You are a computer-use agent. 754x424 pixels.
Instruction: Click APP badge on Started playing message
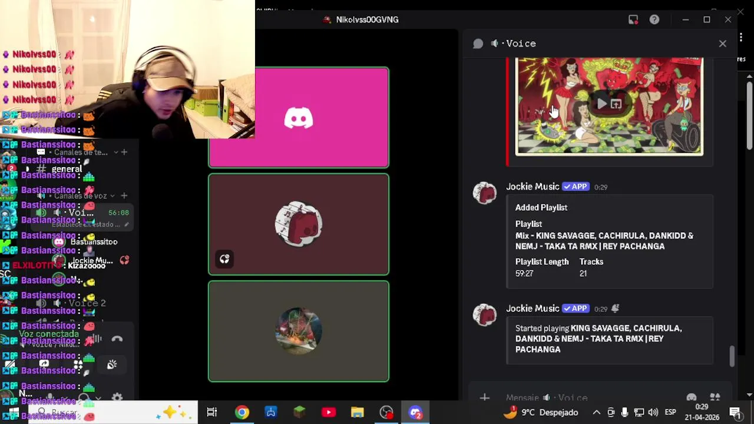(576, 309)
